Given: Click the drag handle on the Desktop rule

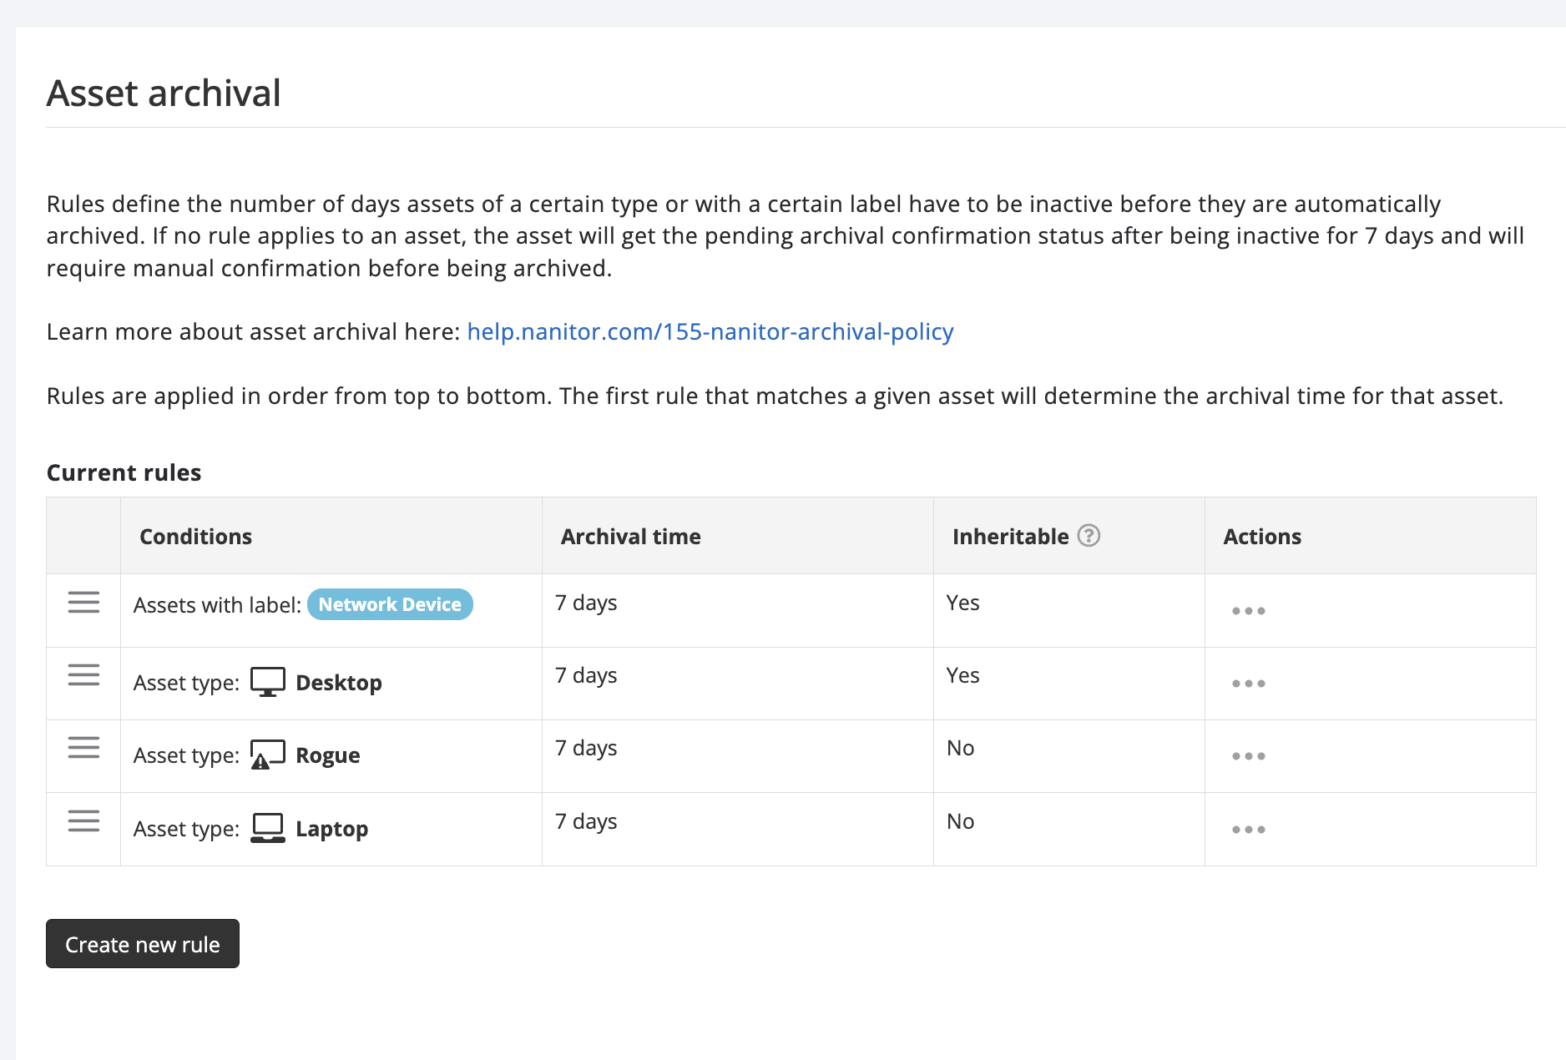Looking at the screenshot, I should (83, 674).
